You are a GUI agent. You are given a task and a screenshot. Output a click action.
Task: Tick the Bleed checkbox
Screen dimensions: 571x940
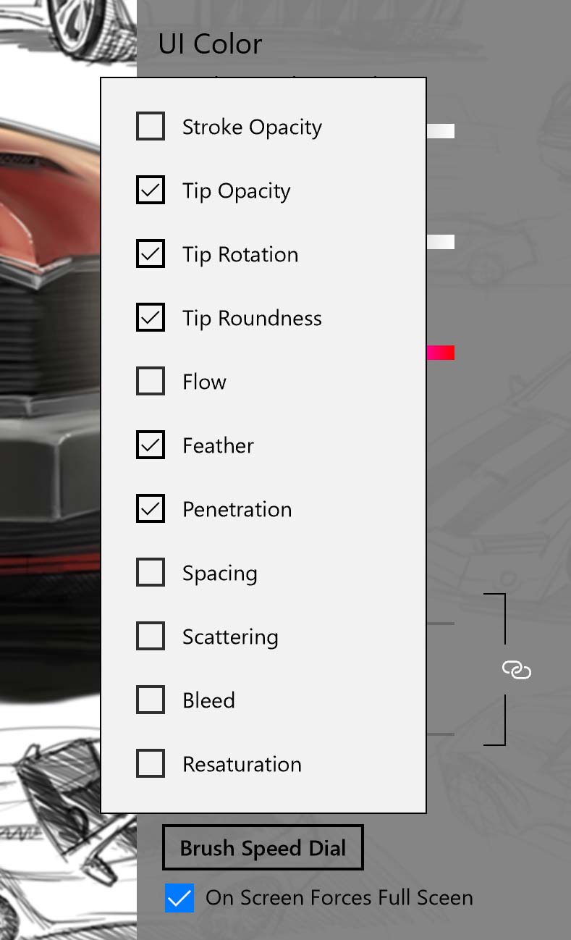click(x=151, y=700)
